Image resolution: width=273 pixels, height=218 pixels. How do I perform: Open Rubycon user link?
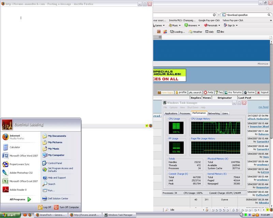[263, 134]
